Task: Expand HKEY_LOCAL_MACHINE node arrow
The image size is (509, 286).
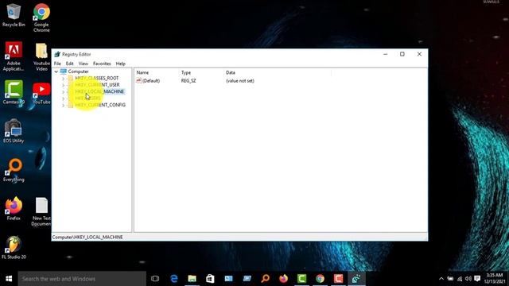Action: point(63,91)
